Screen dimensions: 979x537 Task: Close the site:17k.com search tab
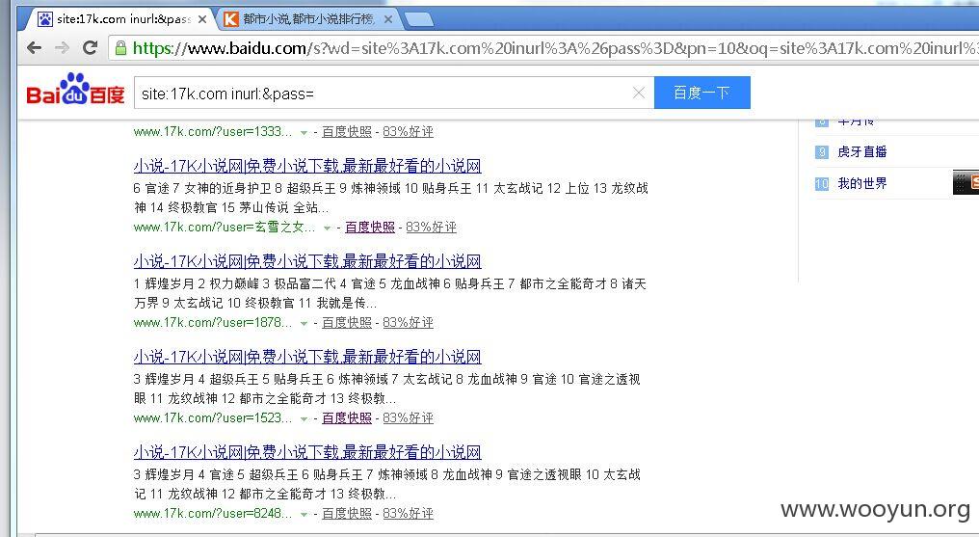coord(202,19)
